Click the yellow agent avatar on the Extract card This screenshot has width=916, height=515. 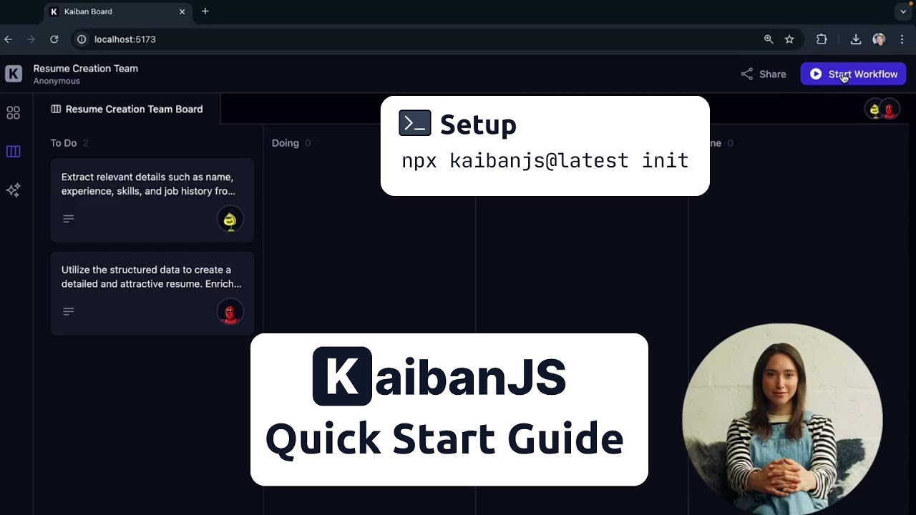click(x=230, y=220)
